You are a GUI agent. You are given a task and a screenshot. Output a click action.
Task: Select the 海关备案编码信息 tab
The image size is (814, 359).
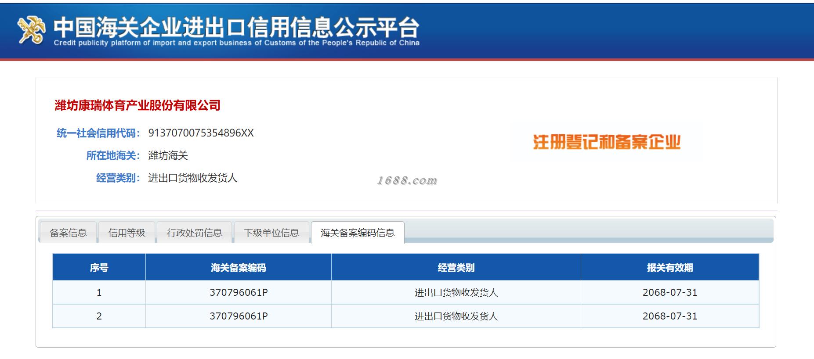coord(358,233)
